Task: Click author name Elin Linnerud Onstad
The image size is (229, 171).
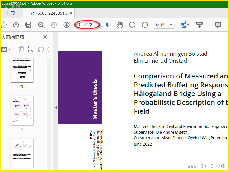Action: 160,61
